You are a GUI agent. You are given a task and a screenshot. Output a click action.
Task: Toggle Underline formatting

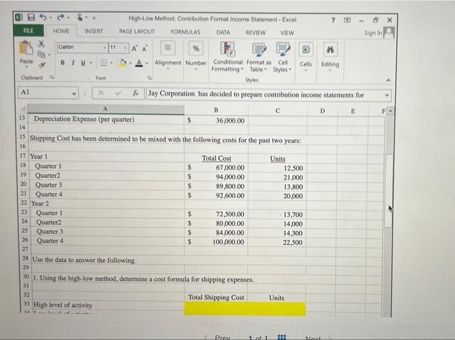tap(83, 63)
